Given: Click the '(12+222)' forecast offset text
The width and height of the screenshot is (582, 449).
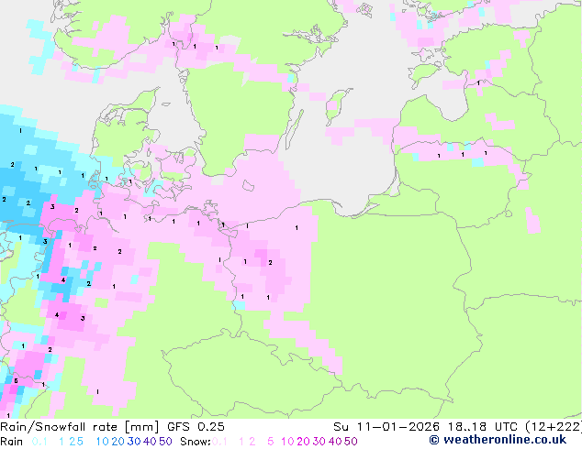Looking at the screenshot, I should coord(554,427).
